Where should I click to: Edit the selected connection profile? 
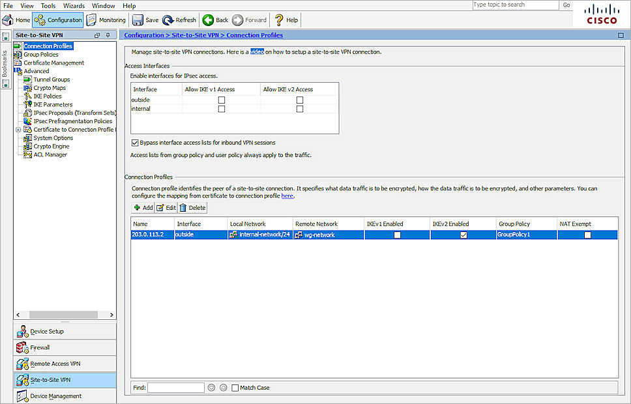pyautogui.click(x=166, y=207)
